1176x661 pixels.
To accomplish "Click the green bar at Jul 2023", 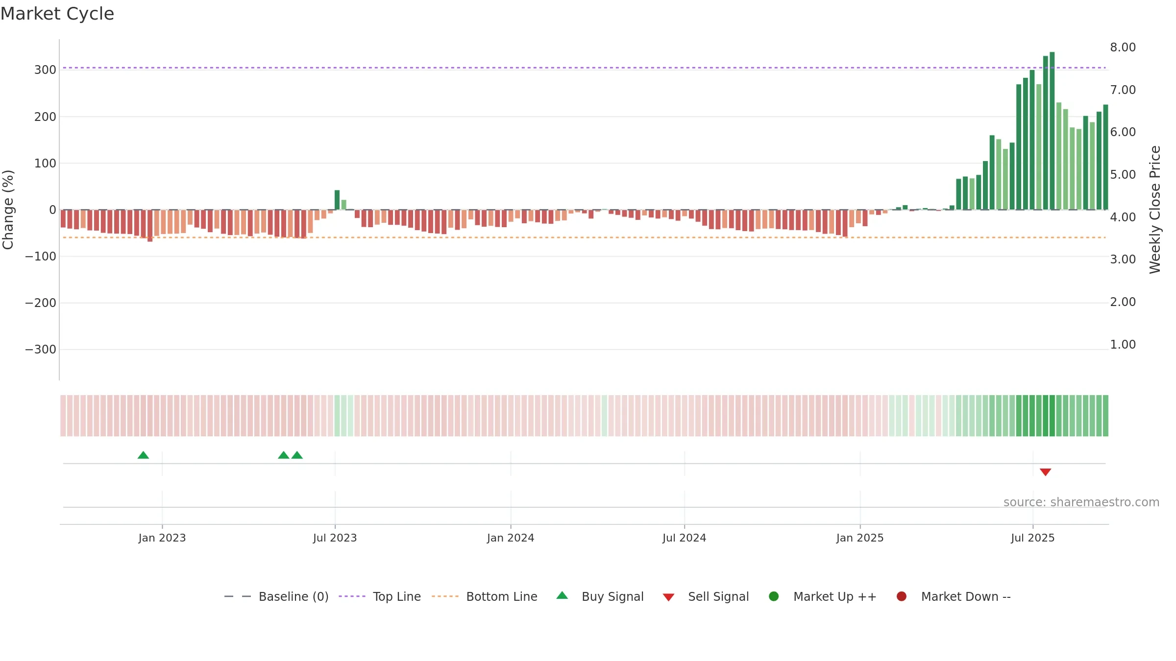I will click(x=337, y=200).
